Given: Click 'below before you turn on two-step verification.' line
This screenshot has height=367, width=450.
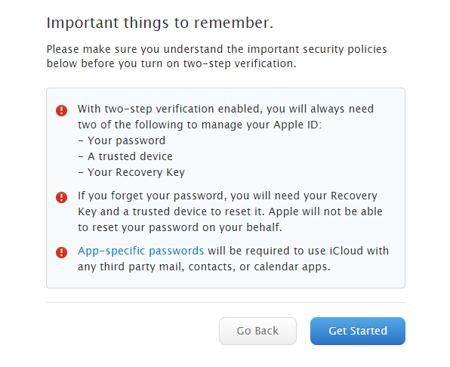Looking at the screenshot, I should click(x=171, y=63).
